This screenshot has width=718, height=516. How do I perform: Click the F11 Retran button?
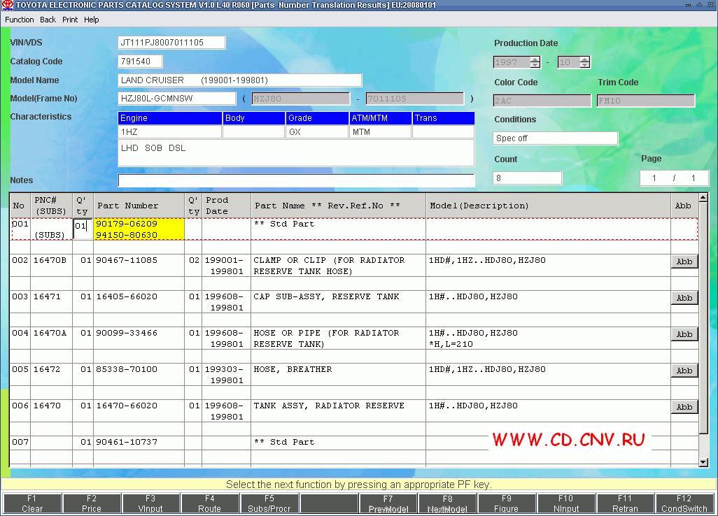point(625,503)
